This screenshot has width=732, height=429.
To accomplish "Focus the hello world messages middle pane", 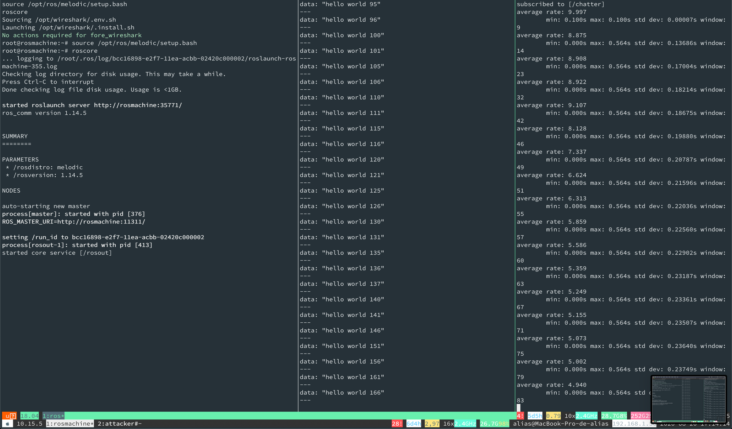I will coord(406,205).
